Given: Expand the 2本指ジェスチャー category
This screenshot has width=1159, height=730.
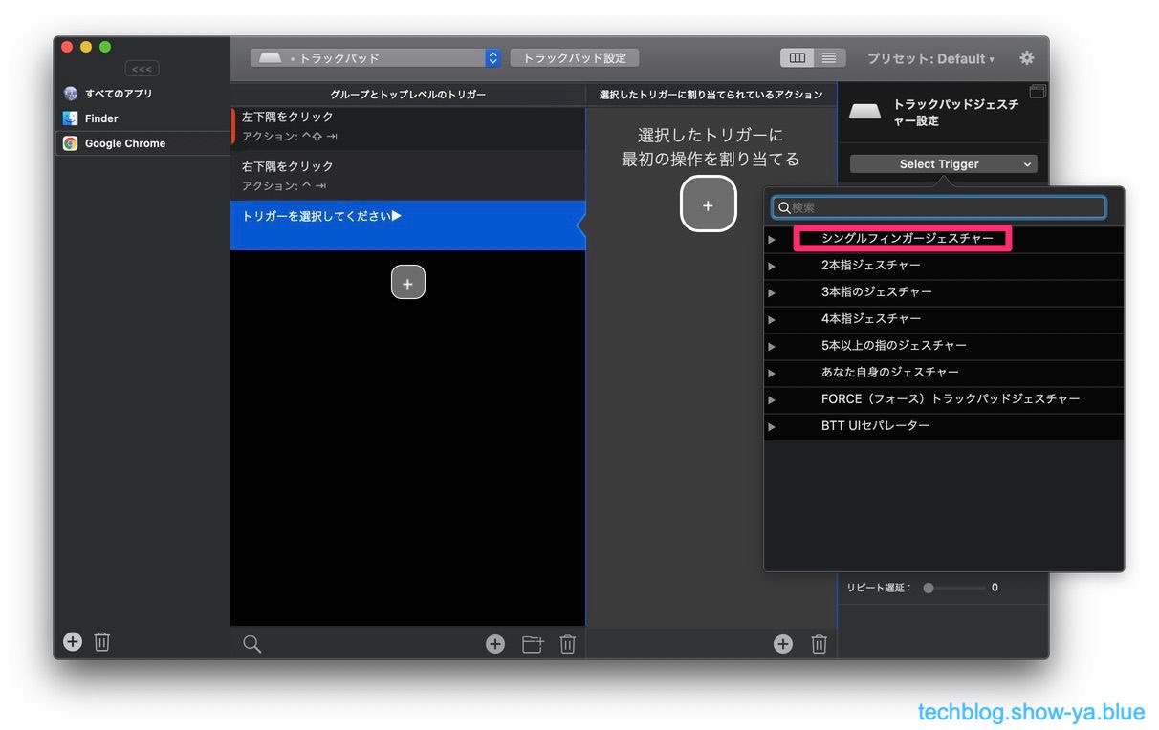Looking at the screenshot, I should [x=773, y=266].
